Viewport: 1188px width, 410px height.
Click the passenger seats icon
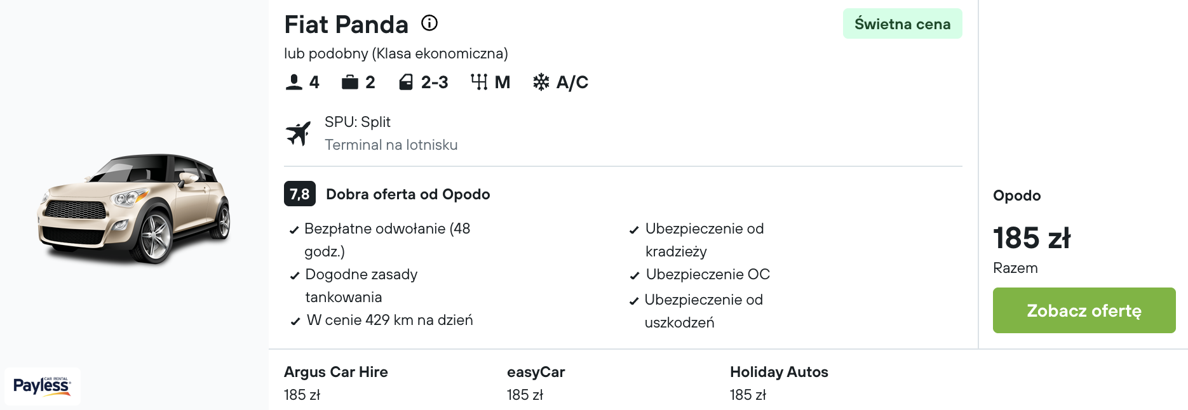tap(294, 83)
